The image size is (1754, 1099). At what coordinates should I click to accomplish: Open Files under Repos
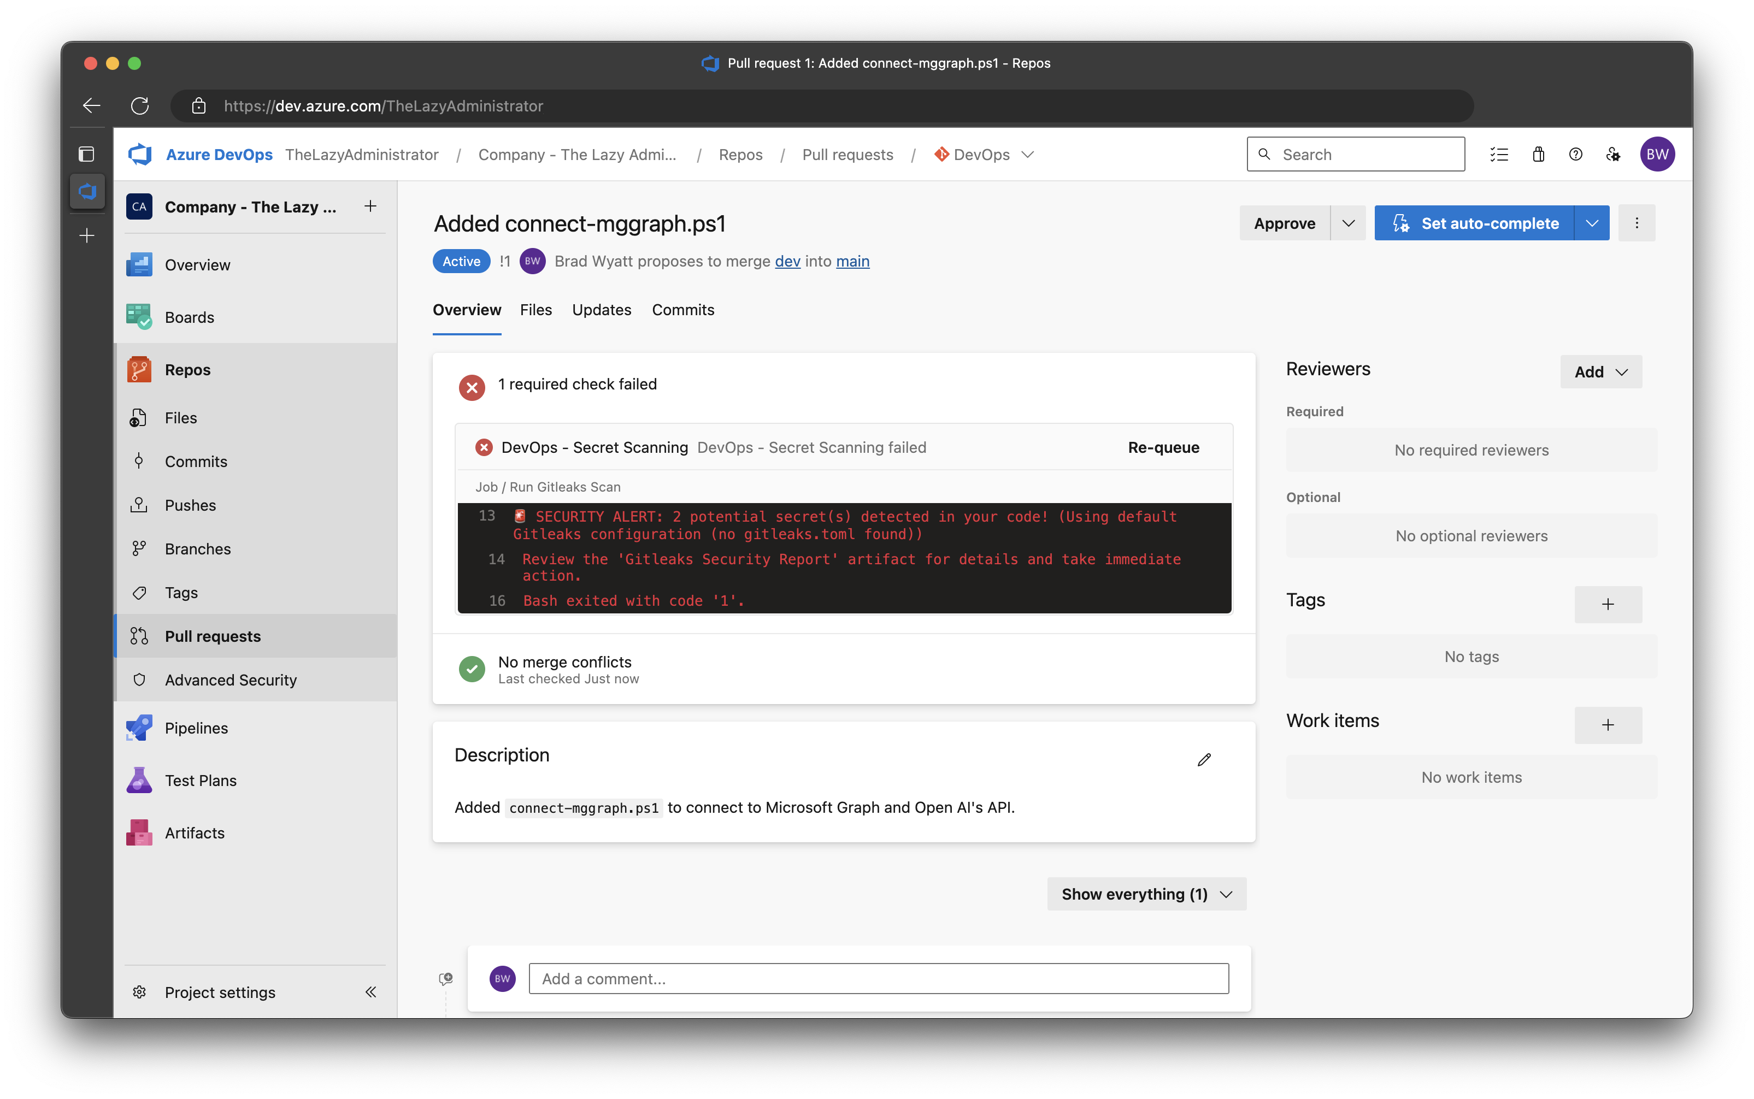tap(255, 417)
